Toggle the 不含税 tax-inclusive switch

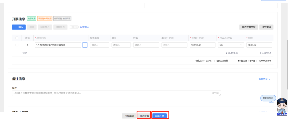(x=74, y=27)
